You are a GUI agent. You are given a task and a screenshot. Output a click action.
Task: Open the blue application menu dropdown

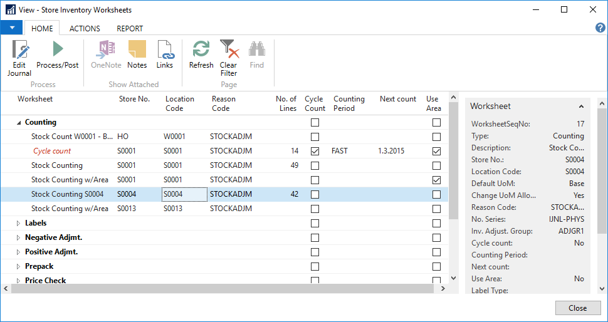coord(12,28)
